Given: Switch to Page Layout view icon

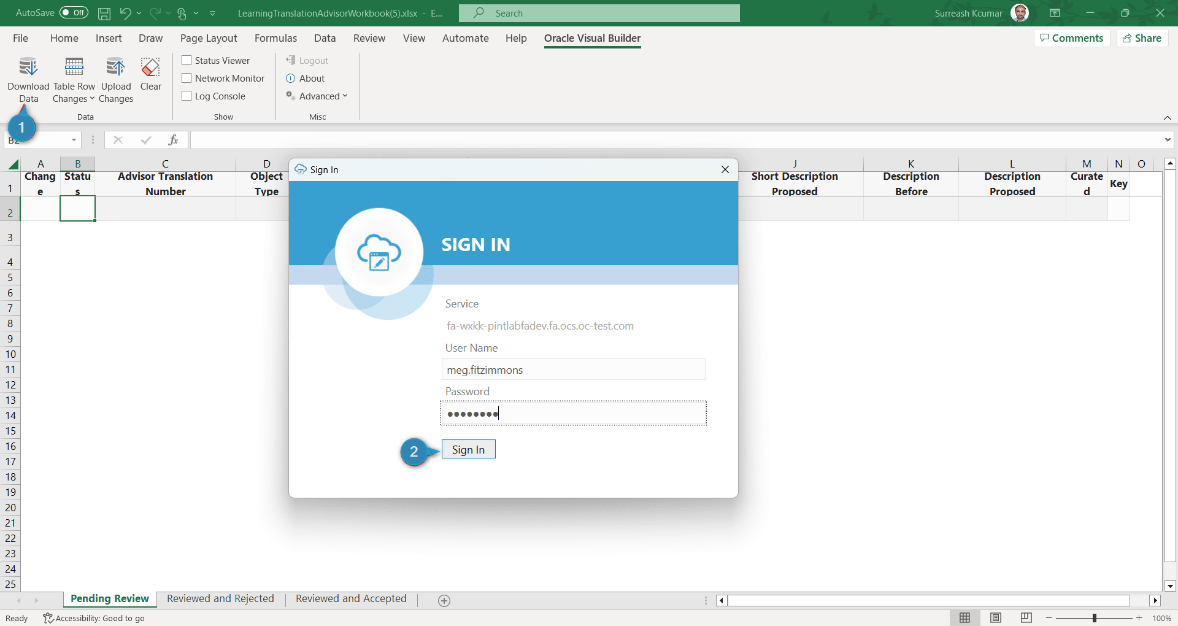Looking at the screenshot, I should pos(996,618).
